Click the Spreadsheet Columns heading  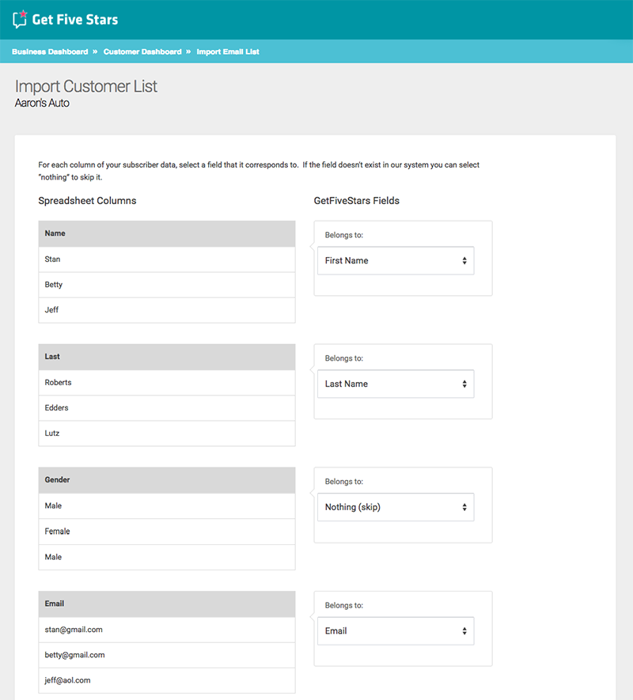pyautogui.click(x=87, y=201)
